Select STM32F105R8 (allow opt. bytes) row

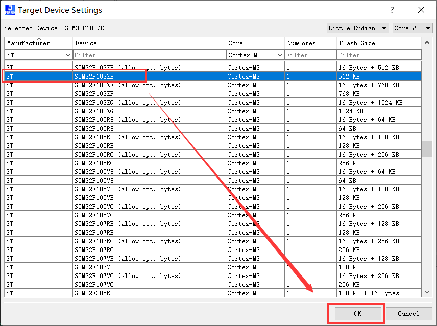pos(213,120)
